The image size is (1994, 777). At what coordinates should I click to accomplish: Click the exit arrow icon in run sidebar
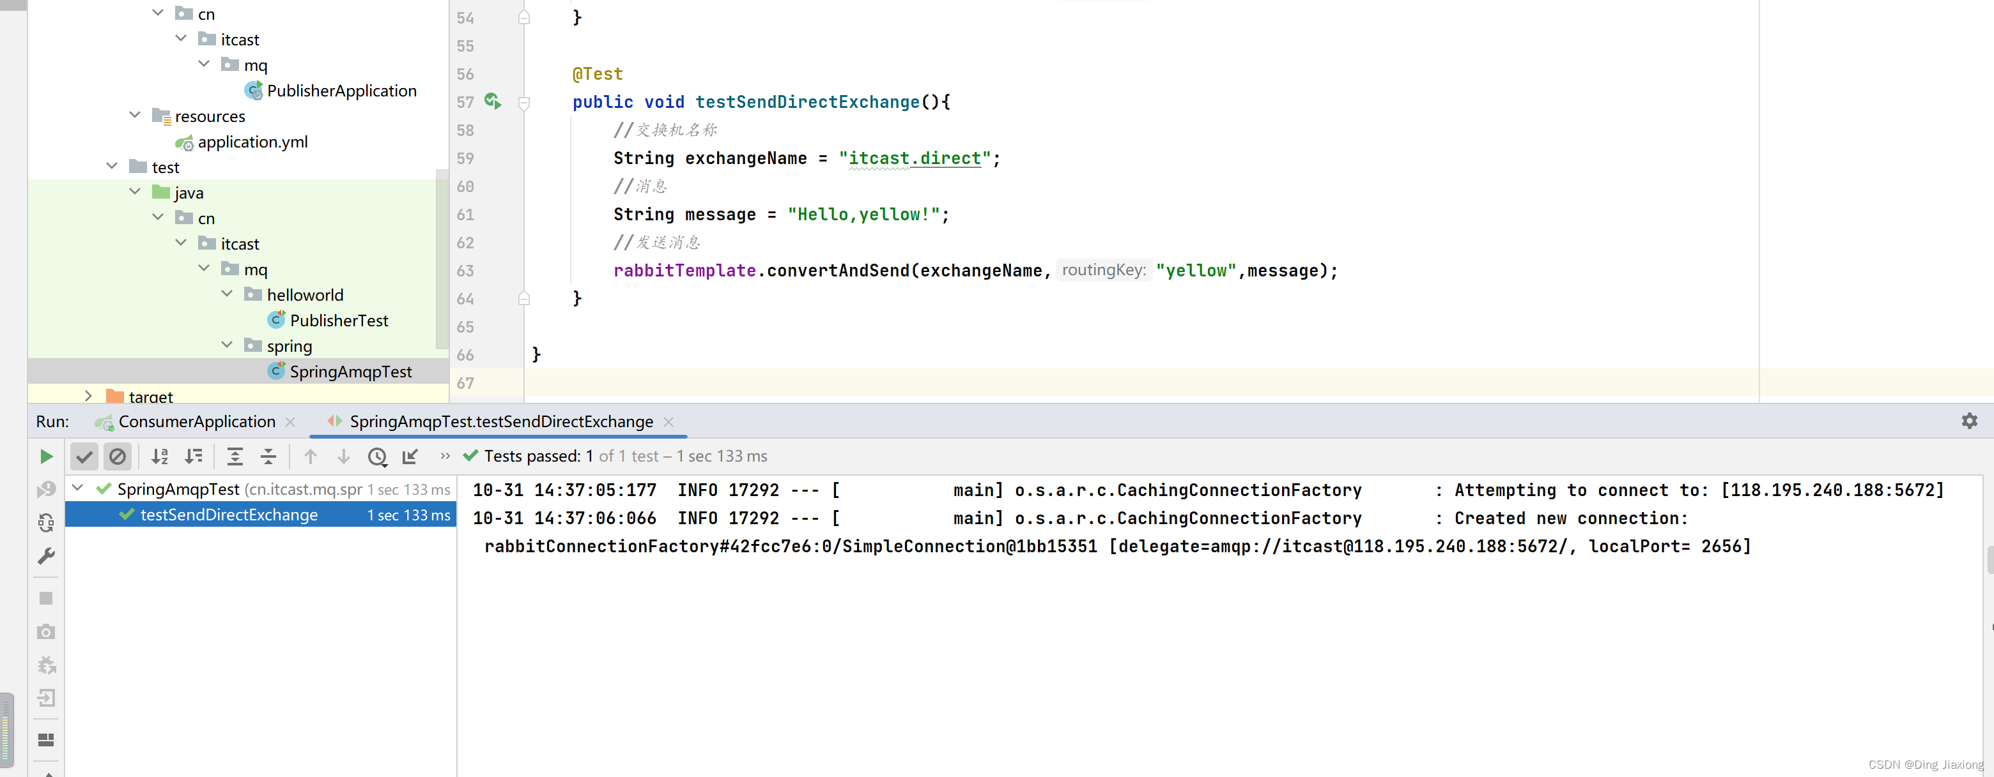click(x=47, y=698)
